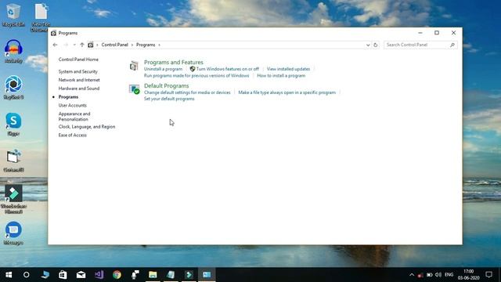Click the search magnifier icon

point(452,45)
